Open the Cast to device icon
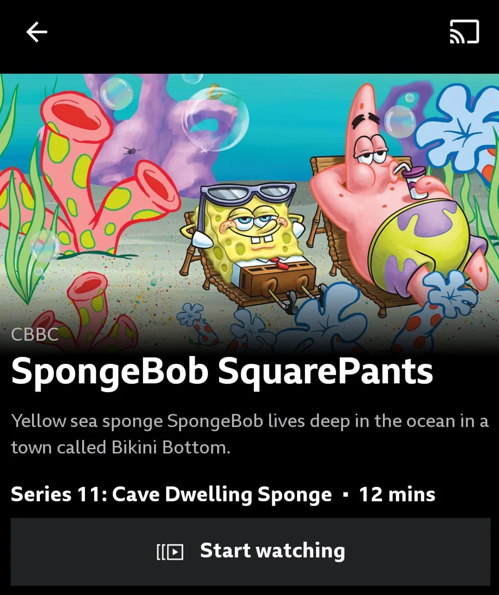 (465, 32)
